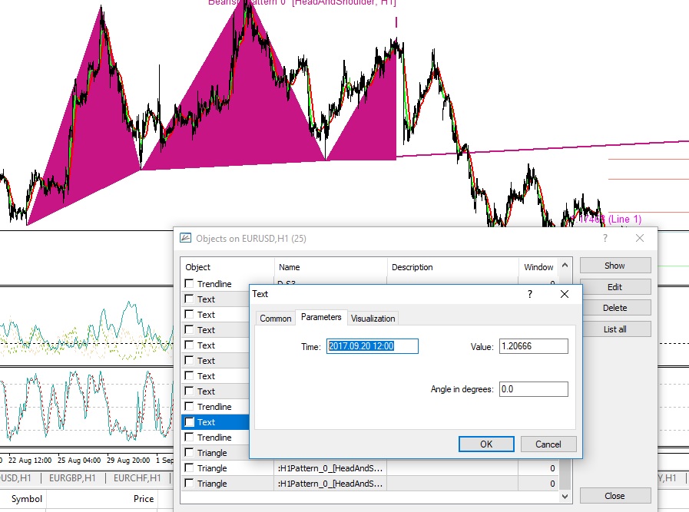Sort the list by Description column header
This screenshot has height=512, width=689.
(453, 267)
